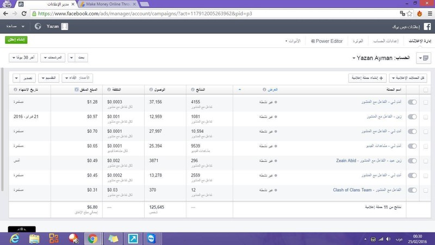Switch to Make Money Online browser tab
The image size is (435, 245).
tap(108, 4)
